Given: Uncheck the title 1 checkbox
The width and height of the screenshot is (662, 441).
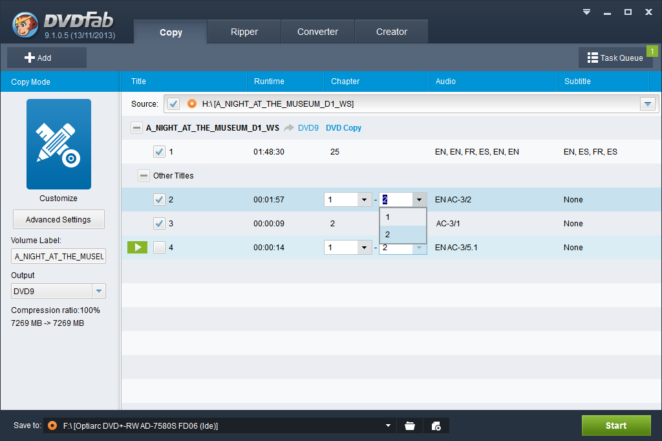Looking at the screenshot, I should pyautogui.click(x=159, y=152).
